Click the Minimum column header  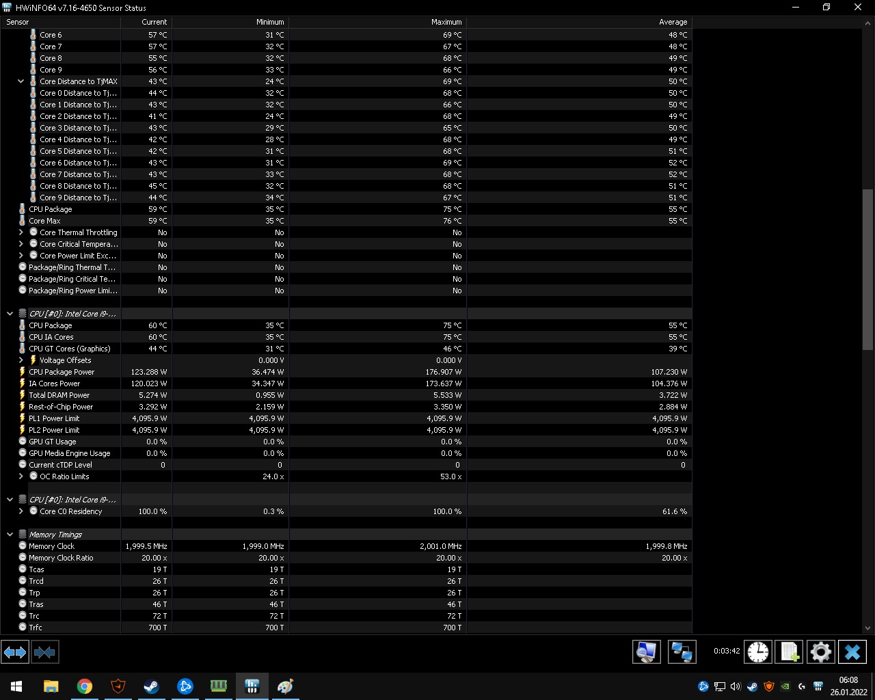[x=230, y=22]
